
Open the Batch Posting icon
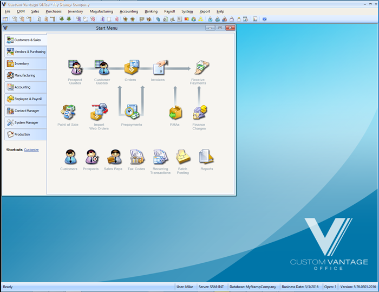(x=183, y=157)
